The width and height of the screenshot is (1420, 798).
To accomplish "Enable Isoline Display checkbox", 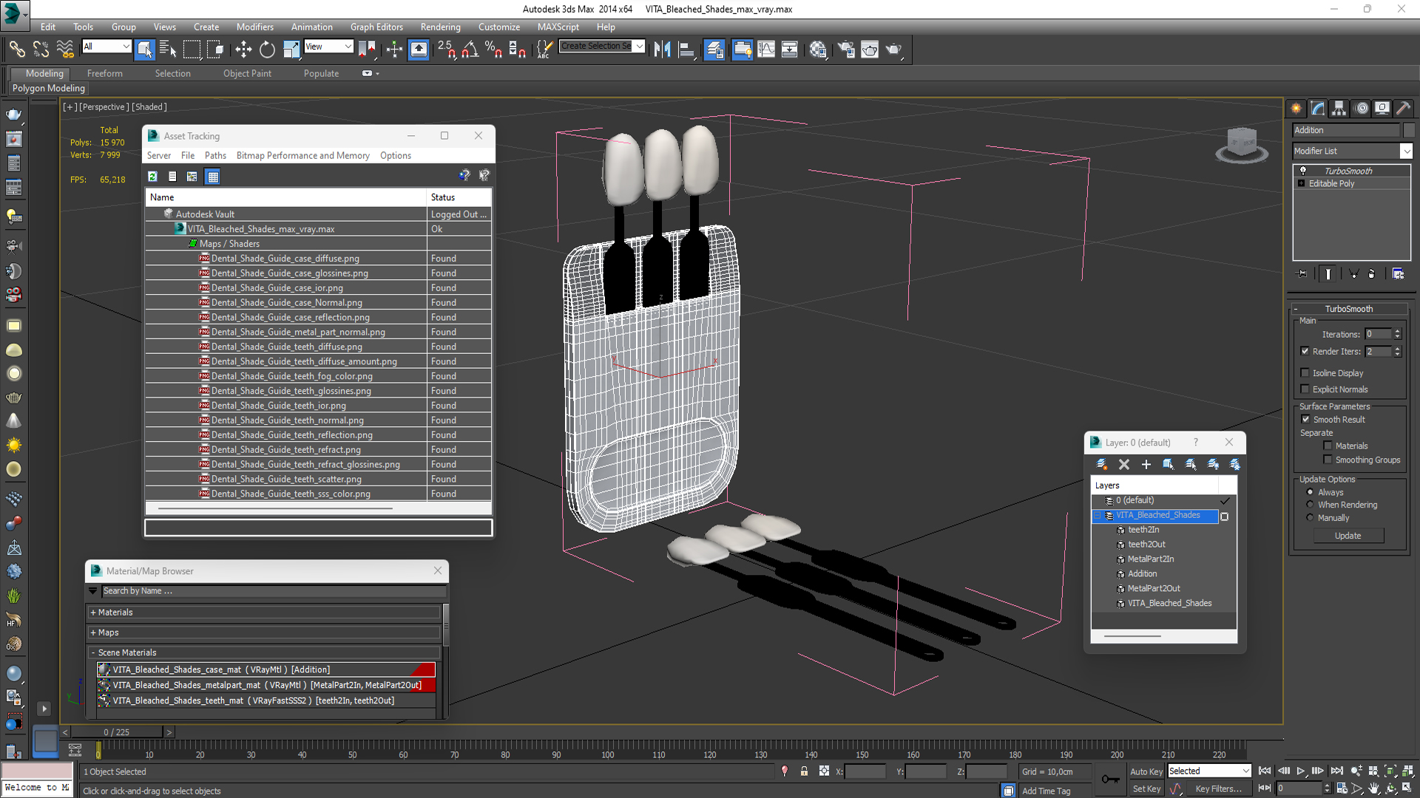I will pos(1305,373).
